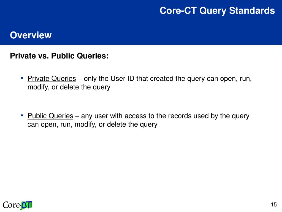Screen dimensions: 282x212
Task: Click the word 'Core' in the logo
Action: coord(11,205)
